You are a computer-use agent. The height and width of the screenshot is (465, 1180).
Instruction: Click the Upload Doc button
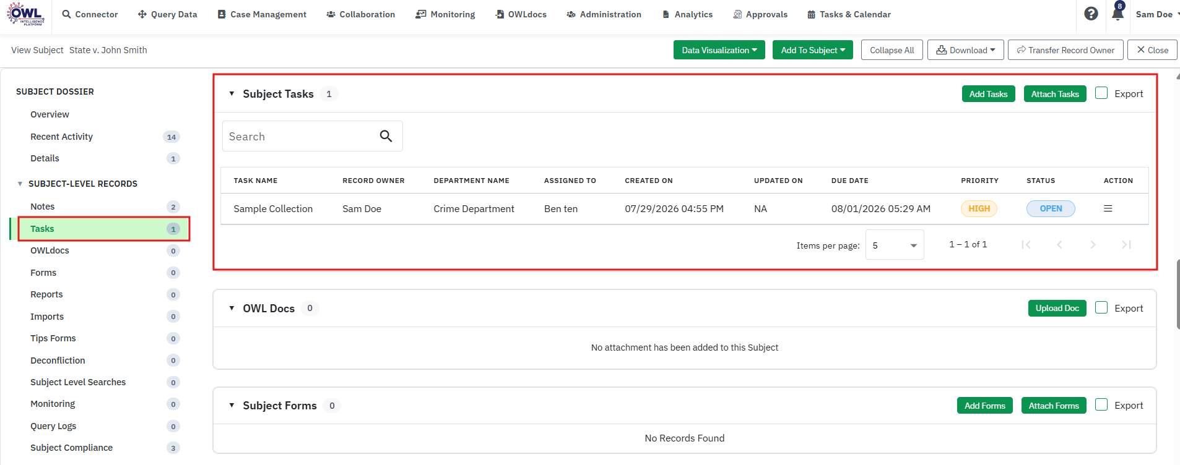tap(1057, 308)
